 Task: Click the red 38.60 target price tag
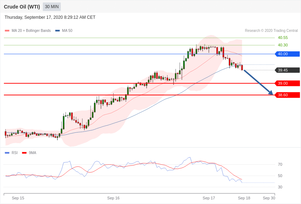288,95
